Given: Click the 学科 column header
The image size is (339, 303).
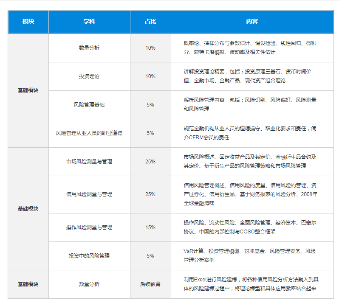Looking at the screenshot, I should pyautogui.click(x=89, y=22).
